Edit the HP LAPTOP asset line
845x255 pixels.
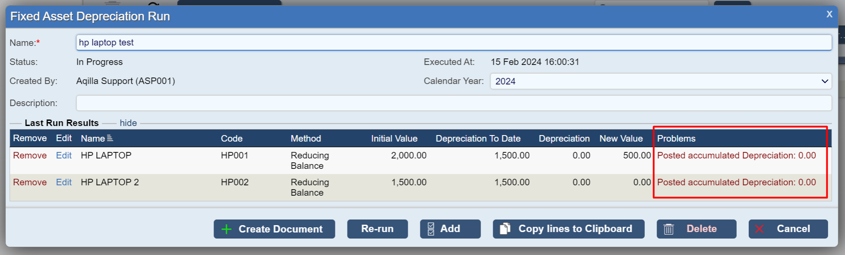64,155
